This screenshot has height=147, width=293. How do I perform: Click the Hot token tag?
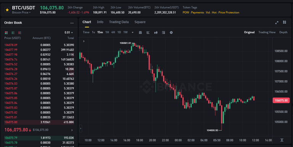tap(214, 13)
